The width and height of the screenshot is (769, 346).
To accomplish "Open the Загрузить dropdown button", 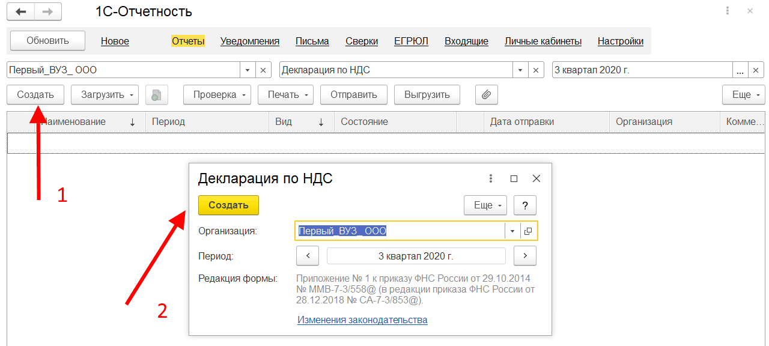I will (x=105, y=94).
